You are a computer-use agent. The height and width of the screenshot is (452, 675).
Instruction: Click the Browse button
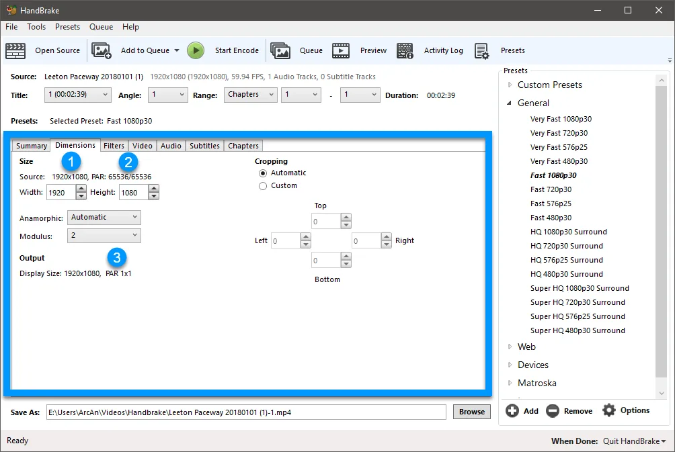[471, 412]
